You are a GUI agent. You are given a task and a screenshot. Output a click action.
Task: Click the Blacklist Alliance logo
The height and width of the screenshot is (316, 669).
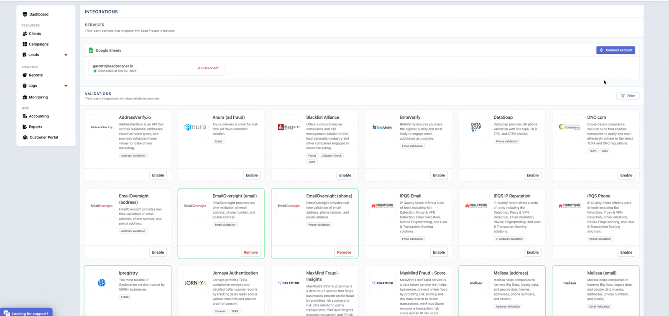click(x=289, y=127)
